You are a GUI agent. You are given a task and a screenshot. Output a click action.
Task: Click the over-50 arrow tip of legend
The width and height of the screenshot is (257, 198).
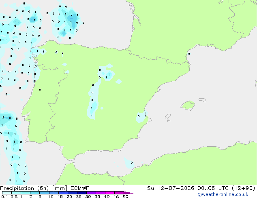tap(128, 193)
